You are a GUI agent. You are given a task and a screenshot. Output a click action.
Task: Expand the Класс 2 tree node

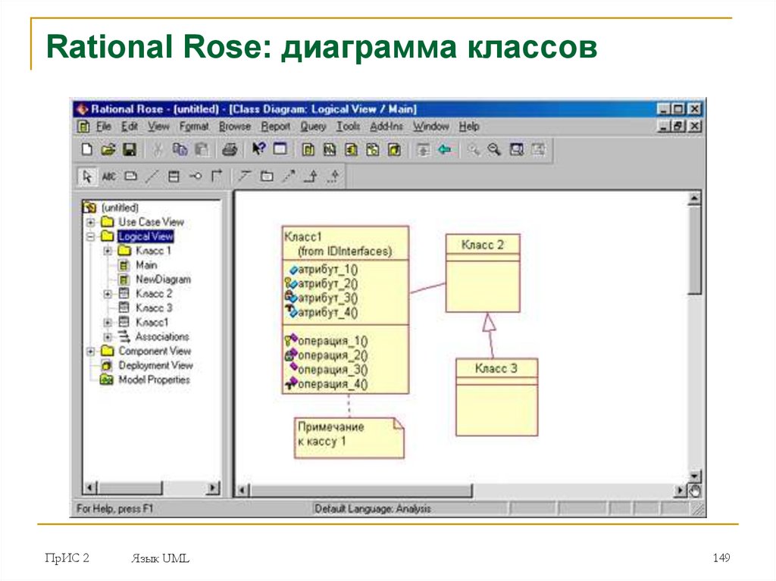click(x=108, y=294)
